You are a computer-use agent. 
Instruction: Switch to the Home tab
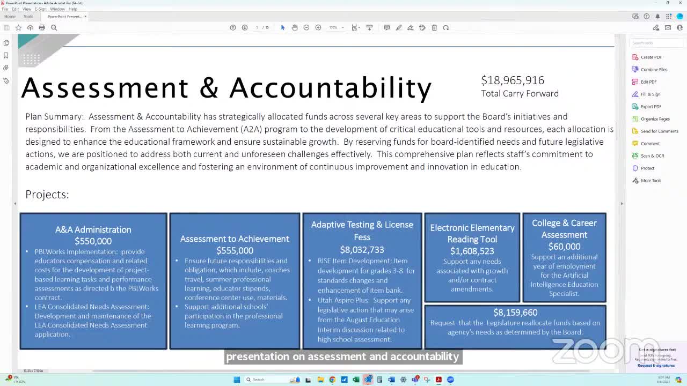(10, 17)
